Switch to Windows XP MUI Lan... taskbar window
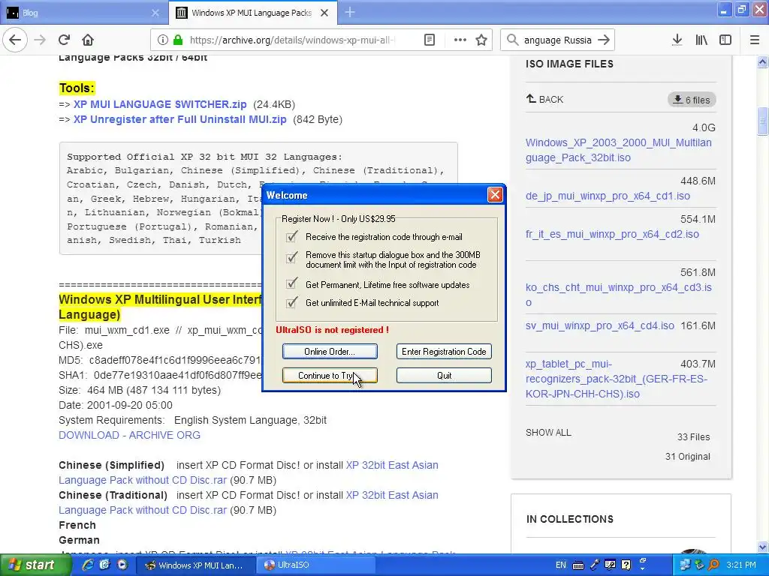The width and height of the screenshot is (769, 576). [x=195, y=565]
